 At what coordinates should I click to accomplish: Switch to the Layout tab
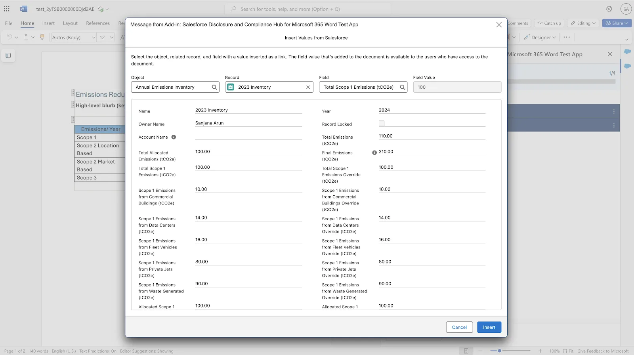[x=70, y=23]
